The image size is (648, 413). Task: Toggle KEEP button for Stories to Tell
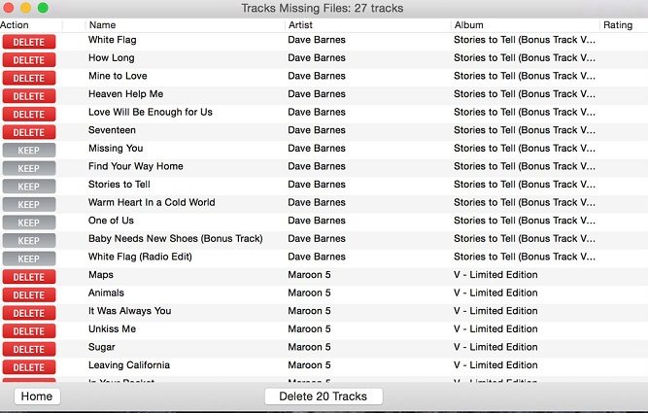pyautogui.click(x=29, y=187)
